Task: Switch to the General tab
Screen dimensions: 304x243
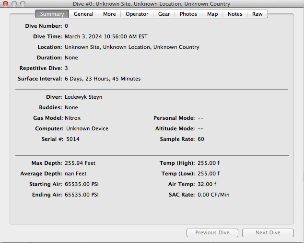Action: (x=83, y=14)
